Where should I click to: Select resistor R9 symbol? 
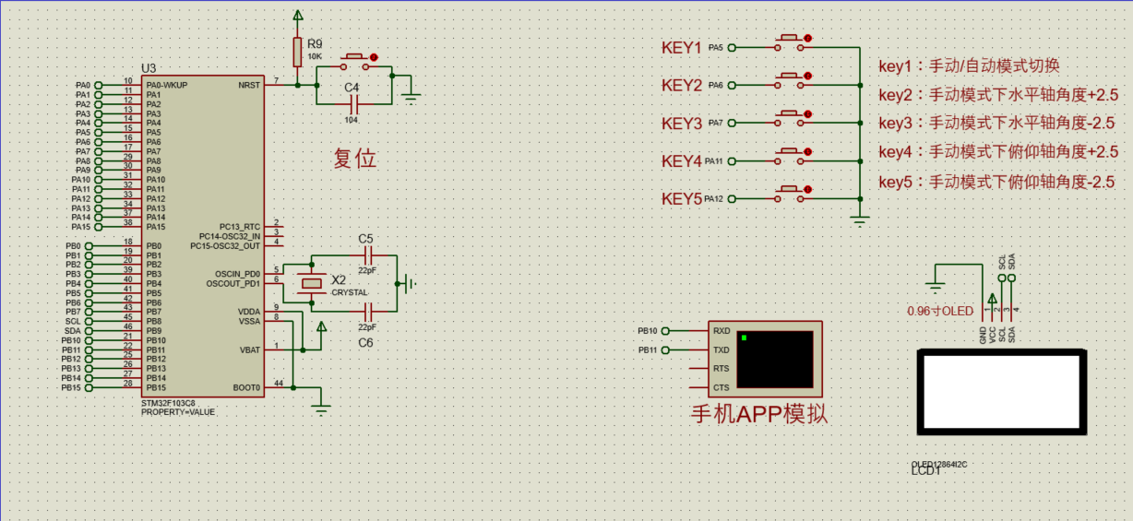(297, 52)
